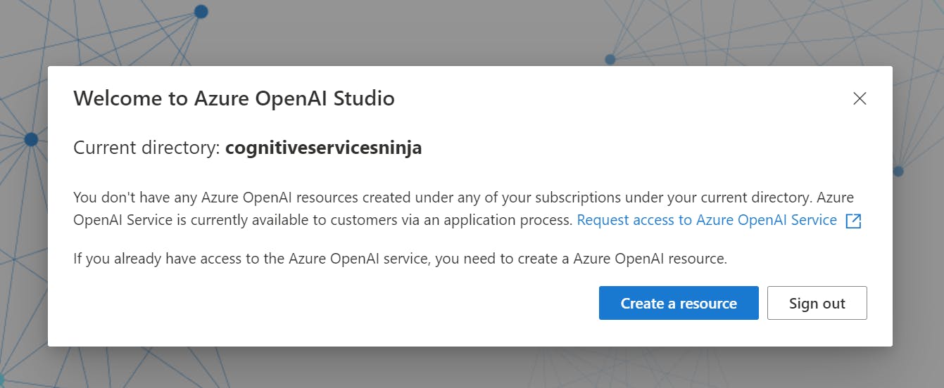Click the Current directory label text
This screenshot has height=388, width=944.
[147, 148]
